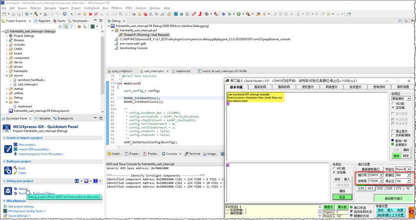Open the Refactor menu
416x220 pixels.
(35, 8)
